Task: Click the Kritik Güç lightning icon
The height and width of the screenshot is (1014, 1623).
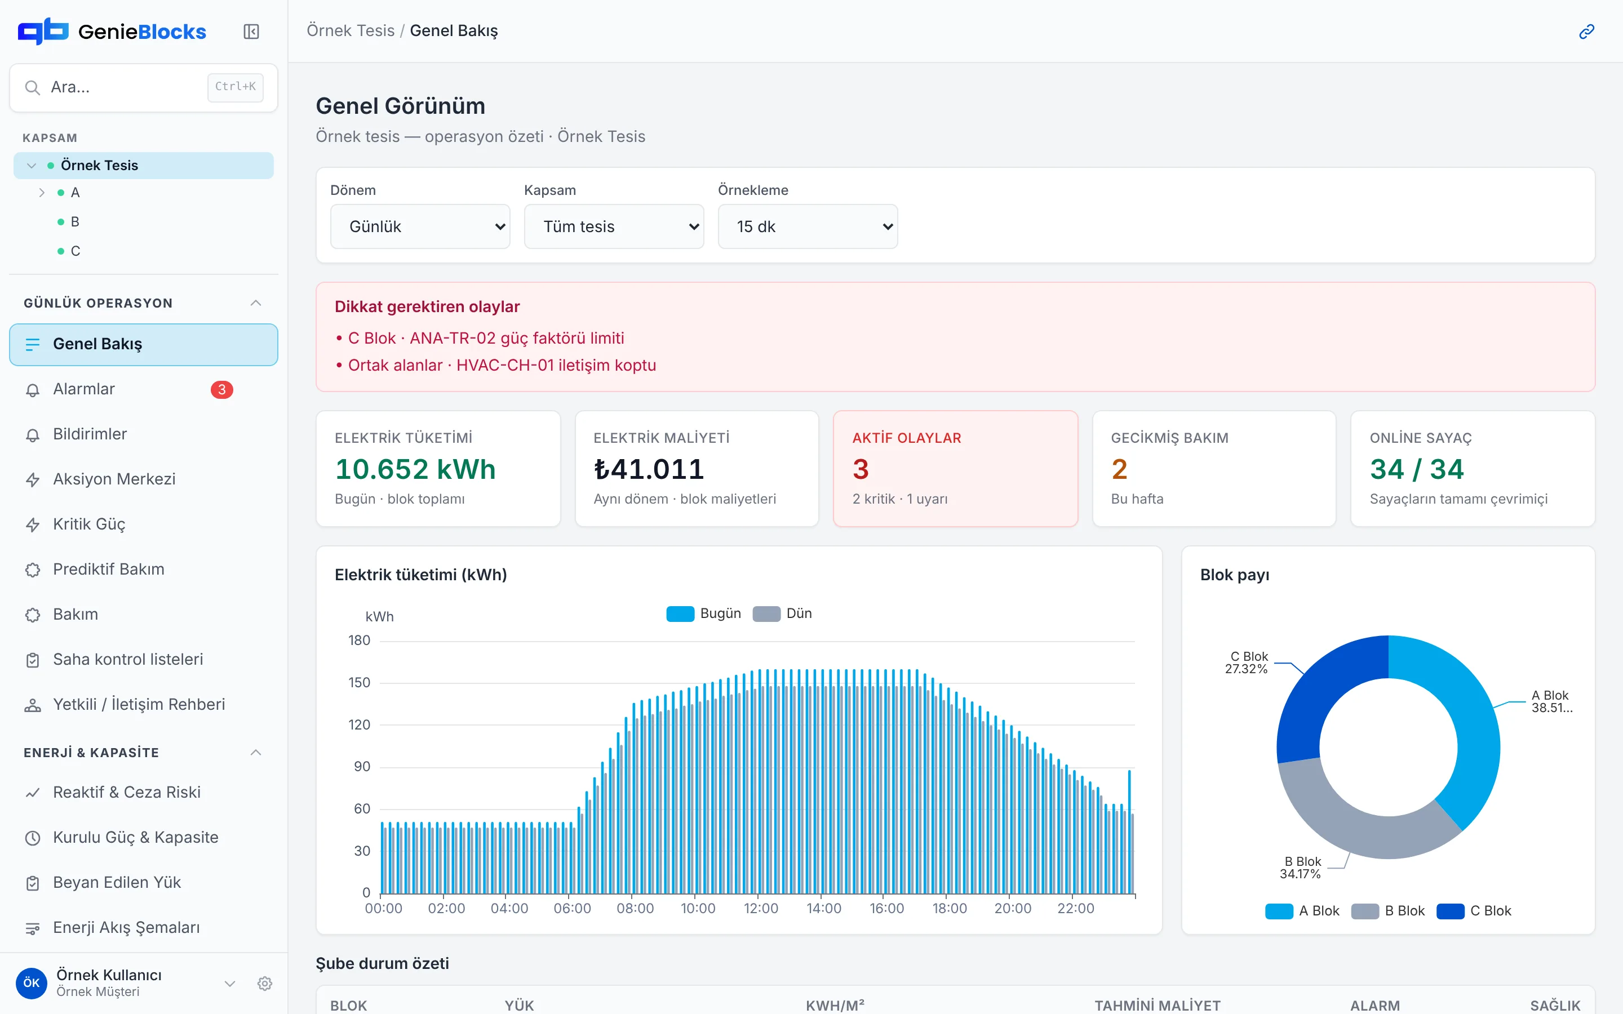Action: click(x=32, y=524)
